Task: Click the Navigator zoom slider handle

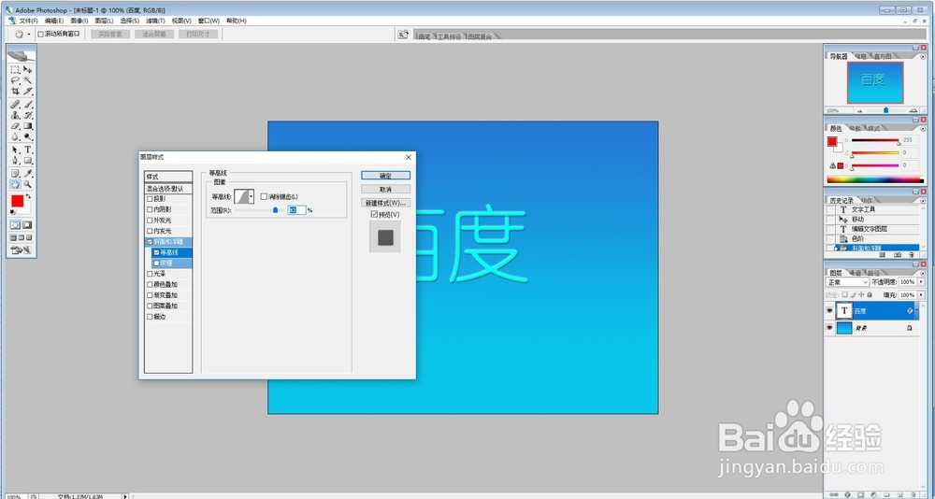Action: [886, 110]
